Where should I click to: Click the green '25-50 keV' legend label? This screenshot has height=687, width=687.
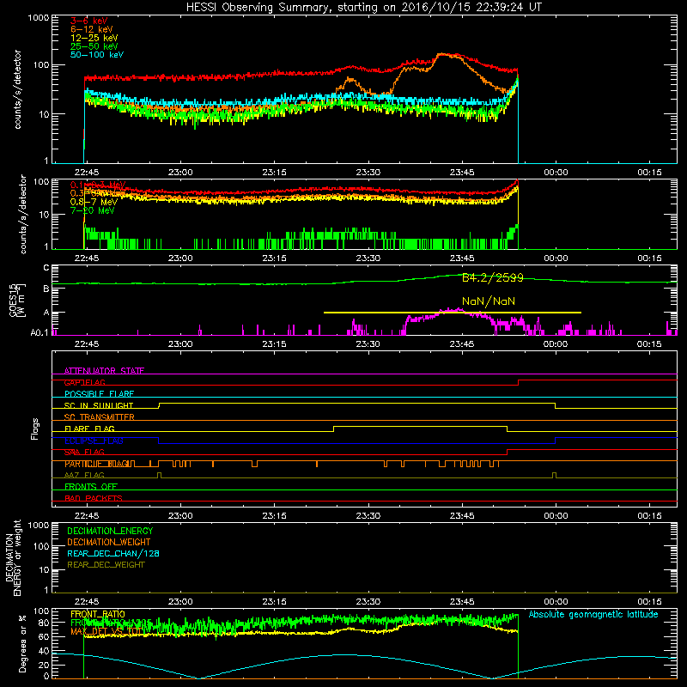(94, 46)
